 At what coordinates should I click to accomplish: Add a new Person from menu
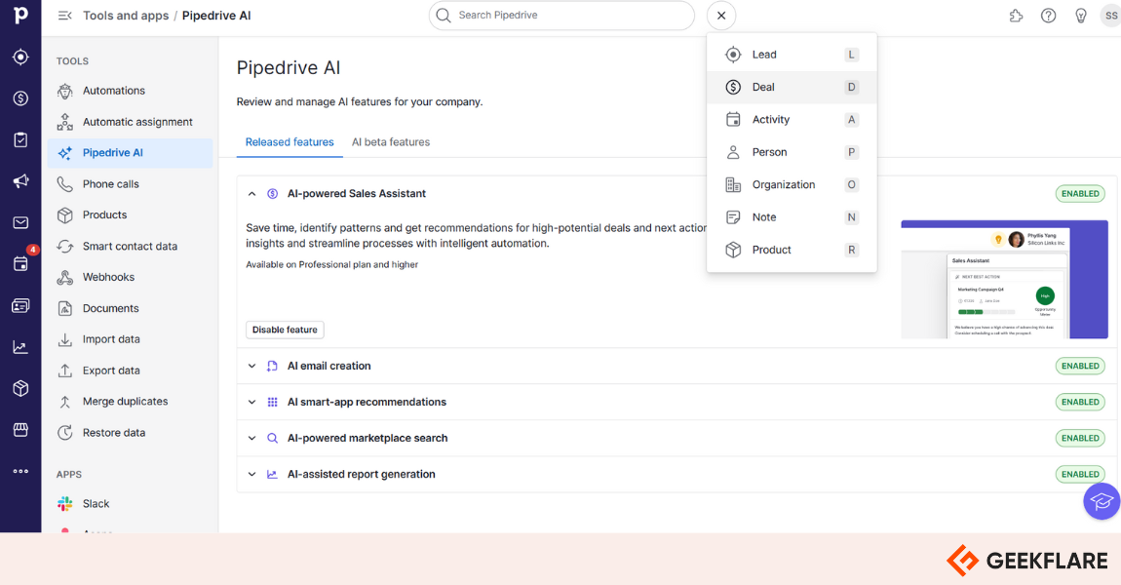792,152
